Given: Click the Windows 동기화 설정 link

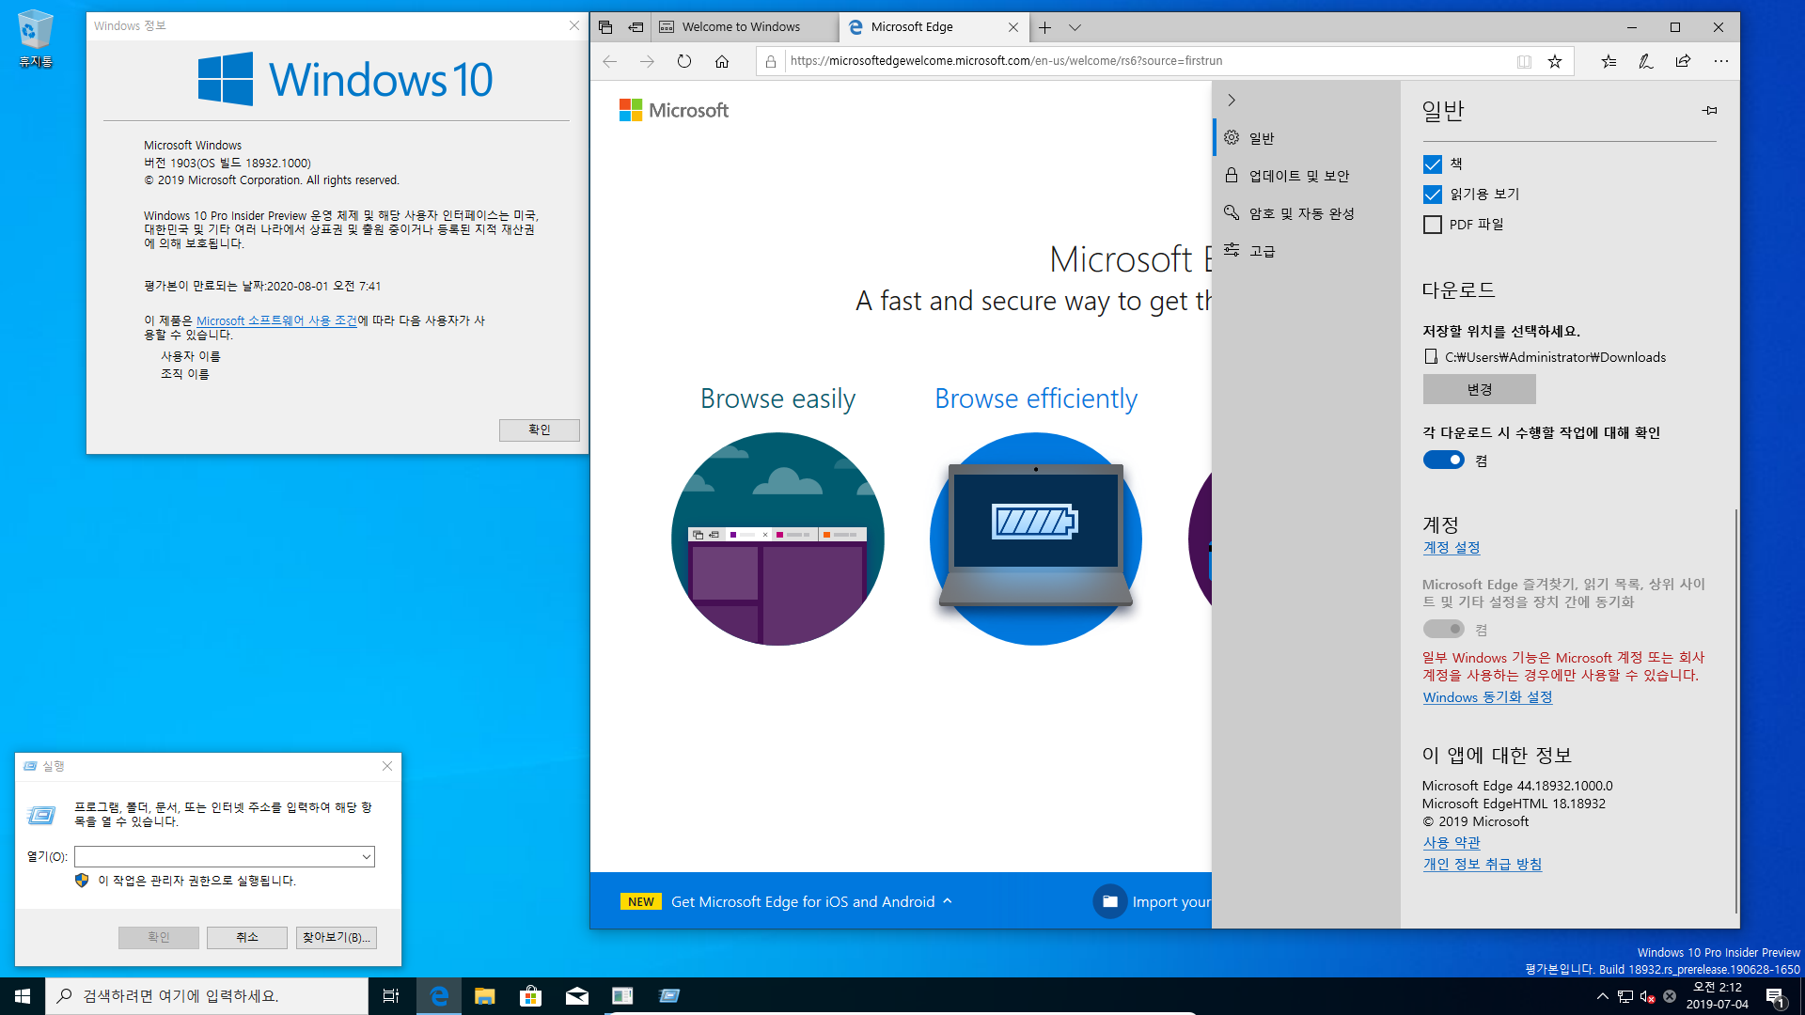Looking at the screenshot, I should [1485, 696].
